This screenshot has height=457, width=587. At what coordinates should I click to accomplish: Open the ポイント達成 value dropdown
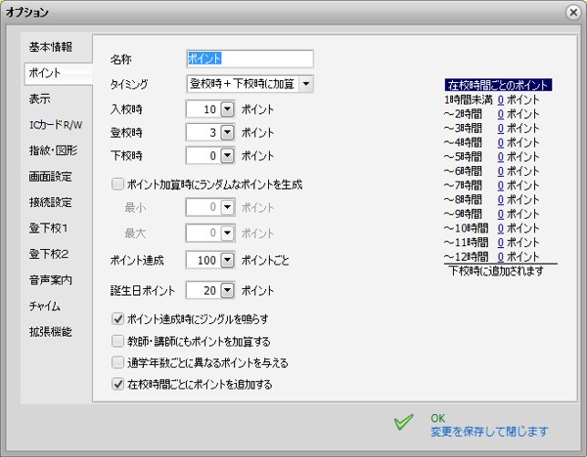(228, 261)
